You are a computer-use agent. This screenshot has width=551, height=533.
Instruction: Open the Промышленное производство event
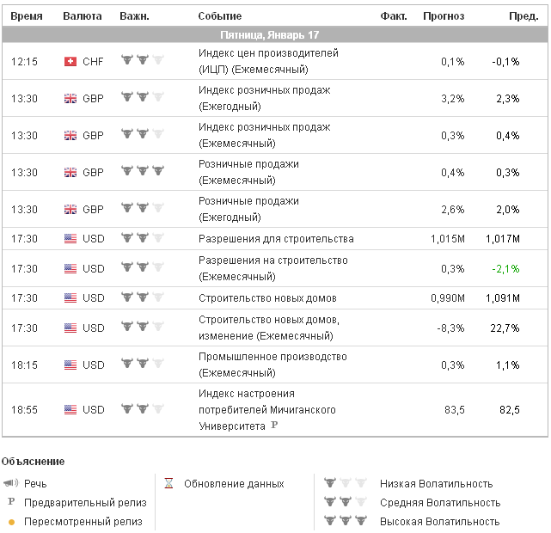click(272, 357)
